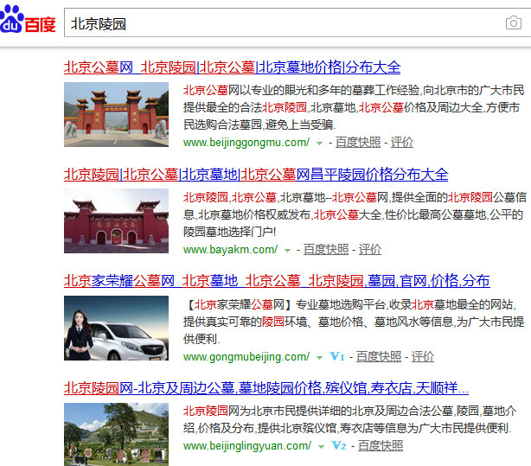Open 百度快照 for beijinggongmu.com result
Viewport: 531px width, 466px height.
(358, 143)
